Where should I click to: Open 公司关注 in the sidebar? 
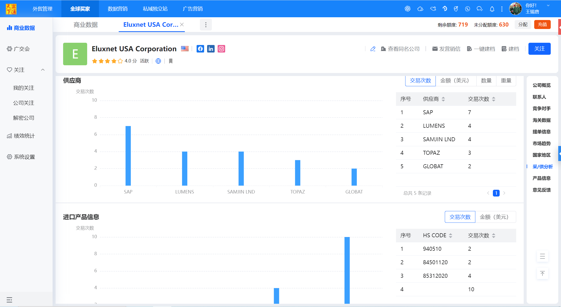click(x=24, y=103)
